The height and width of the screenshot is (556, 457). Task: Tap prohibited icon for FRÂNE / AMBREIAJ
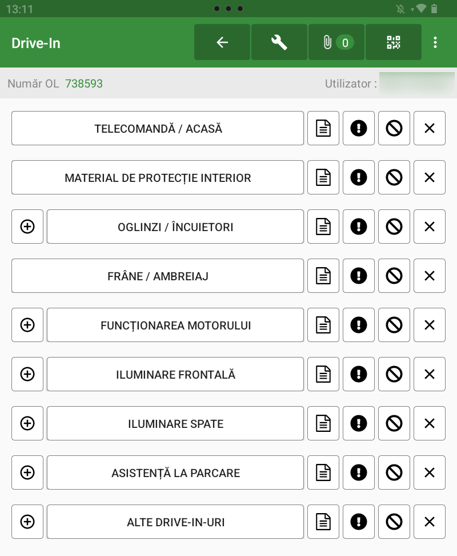[x=394, y=276]
